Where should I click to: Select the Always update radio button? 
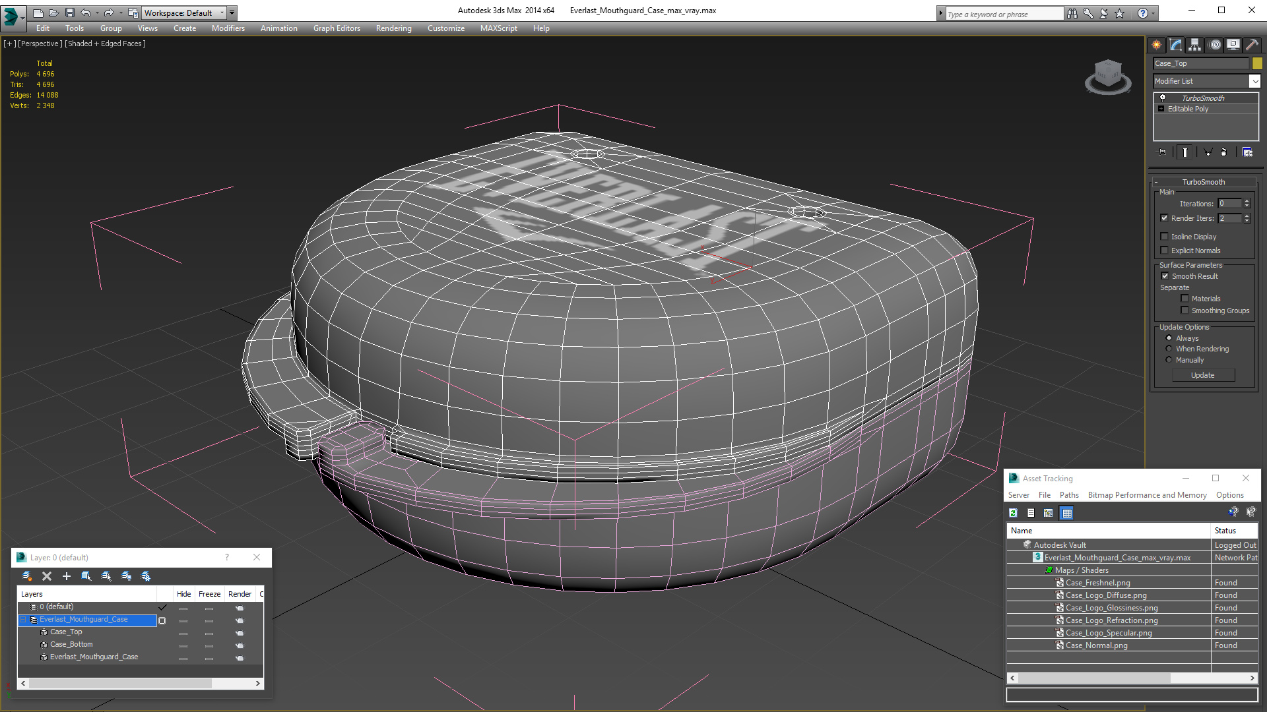[1169, 338]
